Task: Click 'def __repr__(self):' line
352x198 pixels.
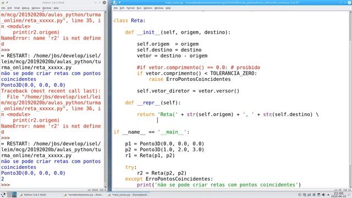Action: tap(153, 103)
